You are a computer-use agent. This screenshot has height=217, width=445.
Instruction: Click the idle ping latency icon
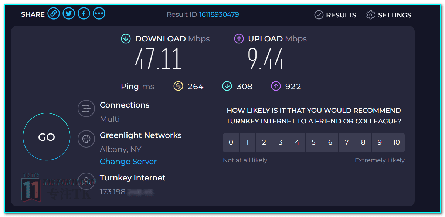point(178,86)
